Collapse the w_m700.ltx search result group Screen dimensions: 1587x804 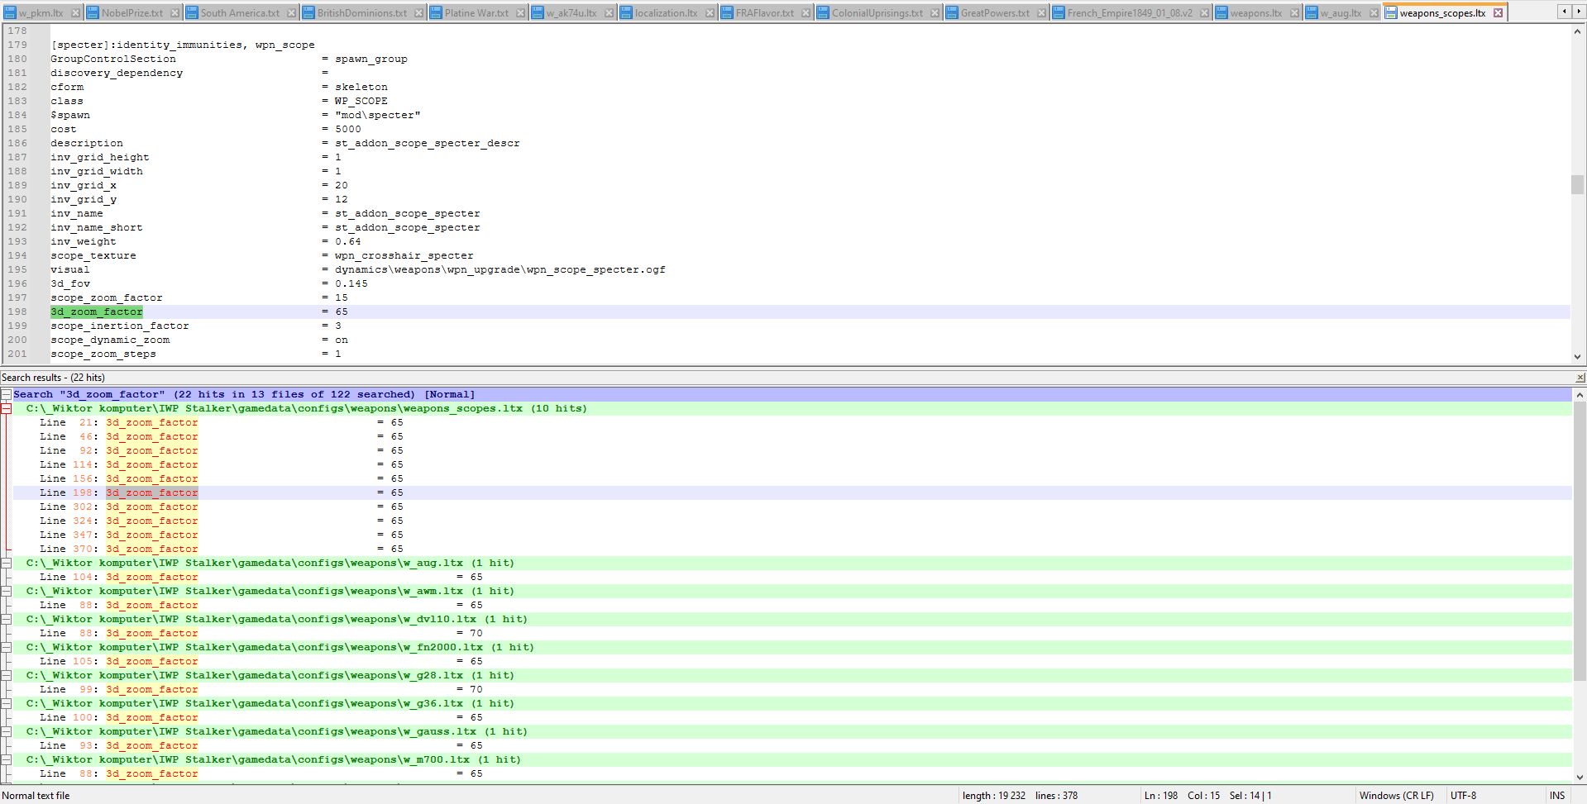click(6, 759)
